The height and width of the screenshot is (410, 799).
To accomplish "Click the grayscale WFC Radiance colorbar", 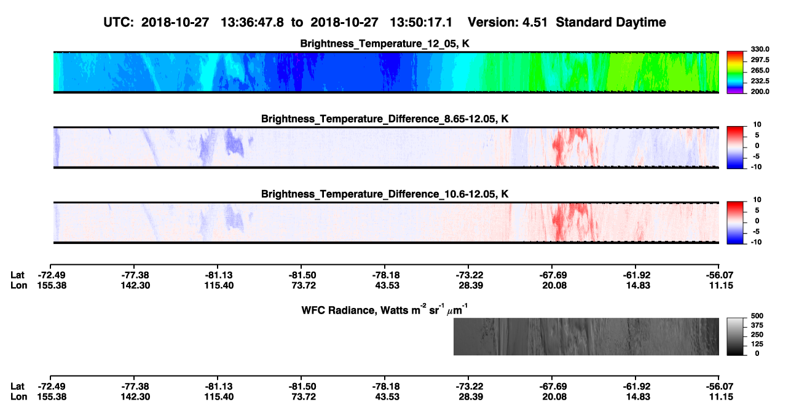I will pos(735,336).
